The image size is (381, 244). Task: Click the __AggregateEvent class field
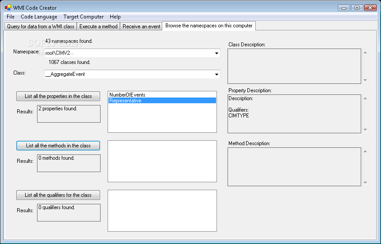coord(132,75)
